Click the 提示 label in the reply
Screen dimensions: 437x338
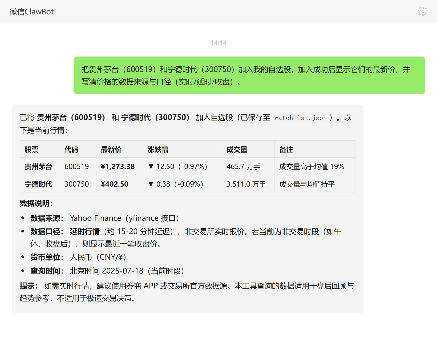coord(29,286)
